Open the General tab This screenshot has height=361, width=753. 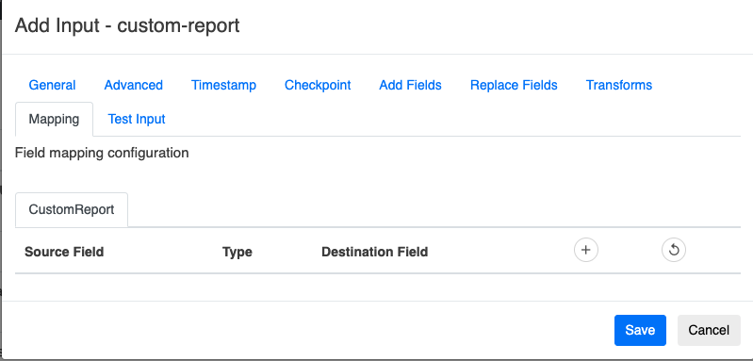52,85
